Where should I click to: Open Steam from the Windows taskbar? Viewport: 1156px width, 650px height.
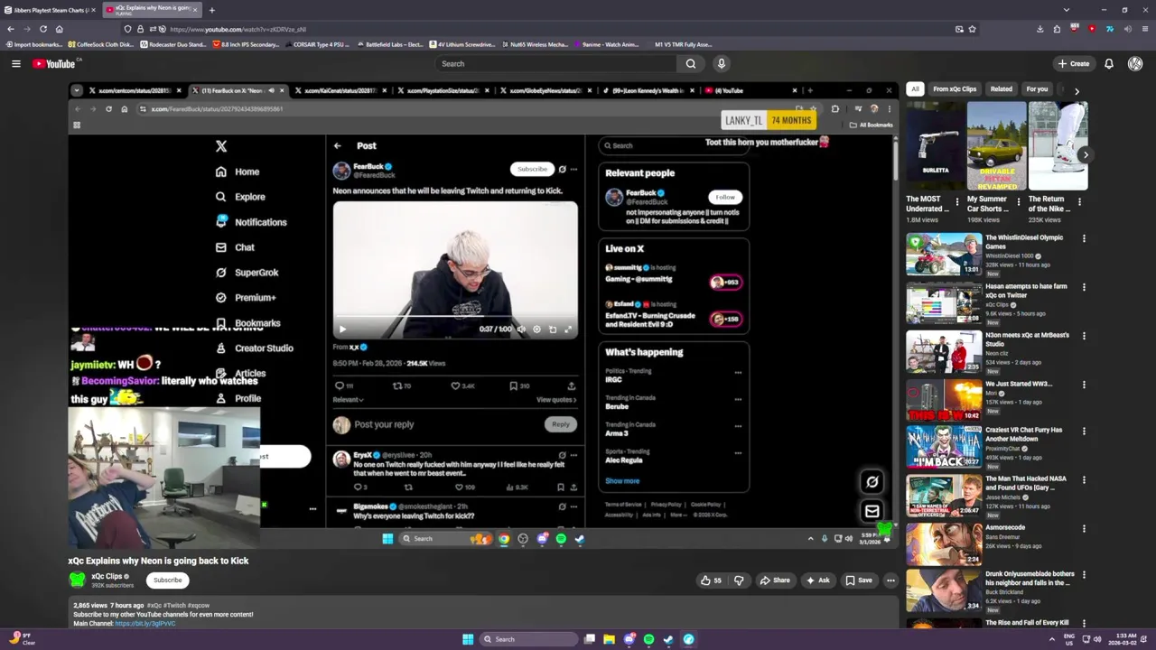click(668, 639)
